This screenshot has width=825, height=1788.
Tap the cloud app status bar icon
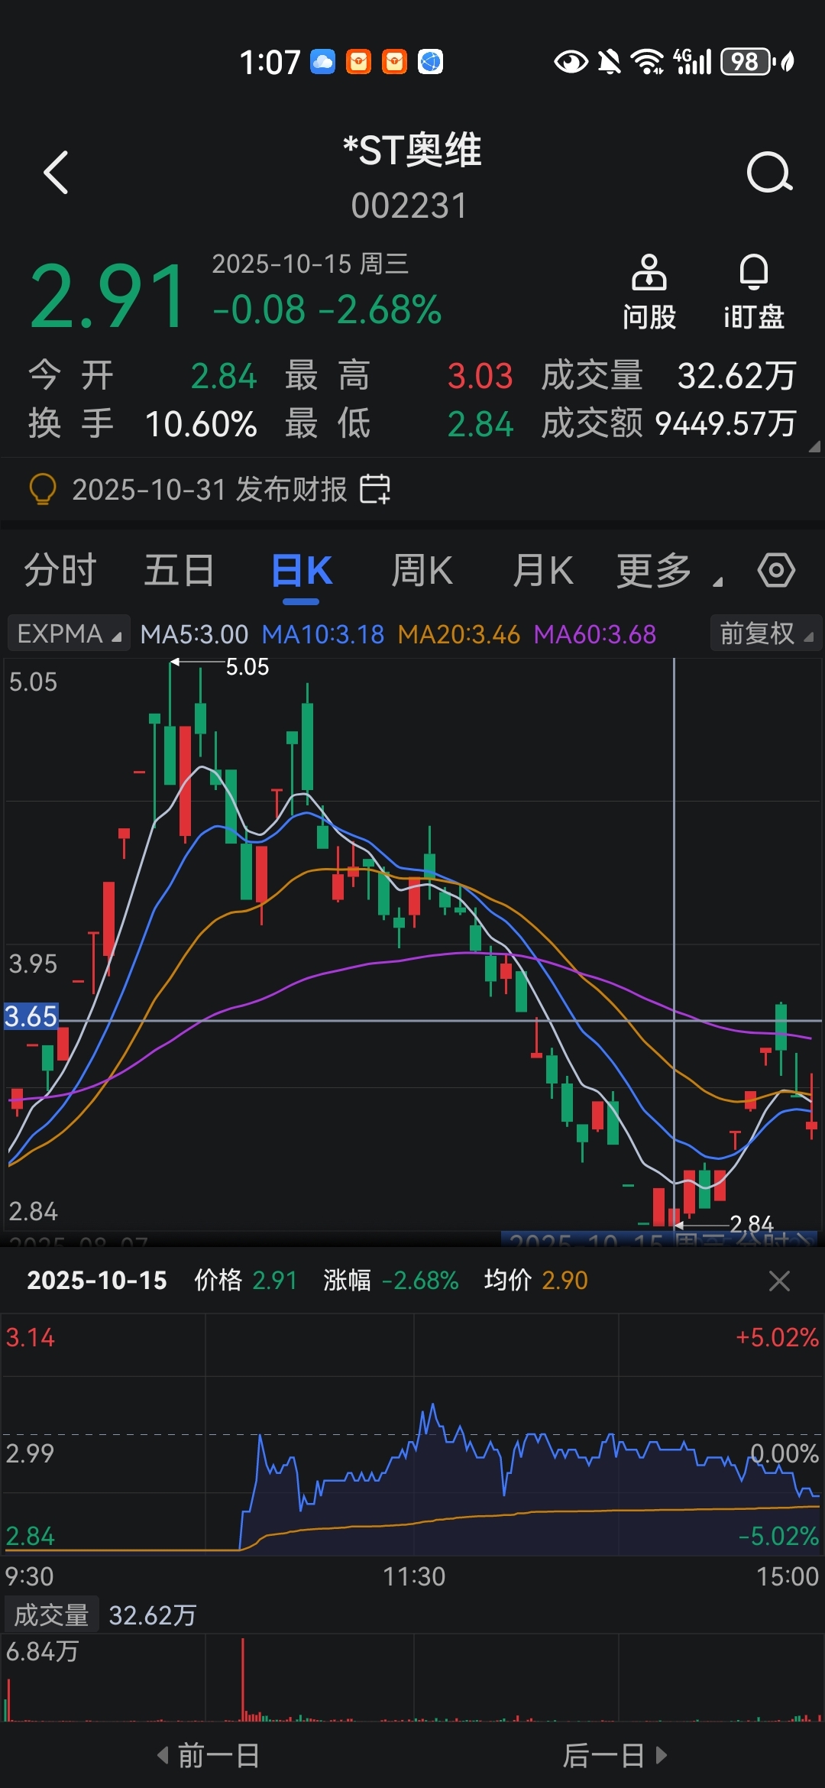322,62
